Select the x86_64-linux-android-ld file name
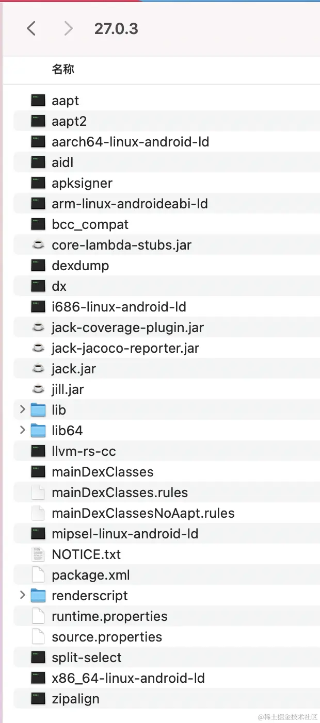 [x=128, y=678]
